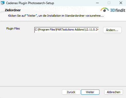Continue installation with the Weiter button
This screenshot has height=98, width=126.
90,92
